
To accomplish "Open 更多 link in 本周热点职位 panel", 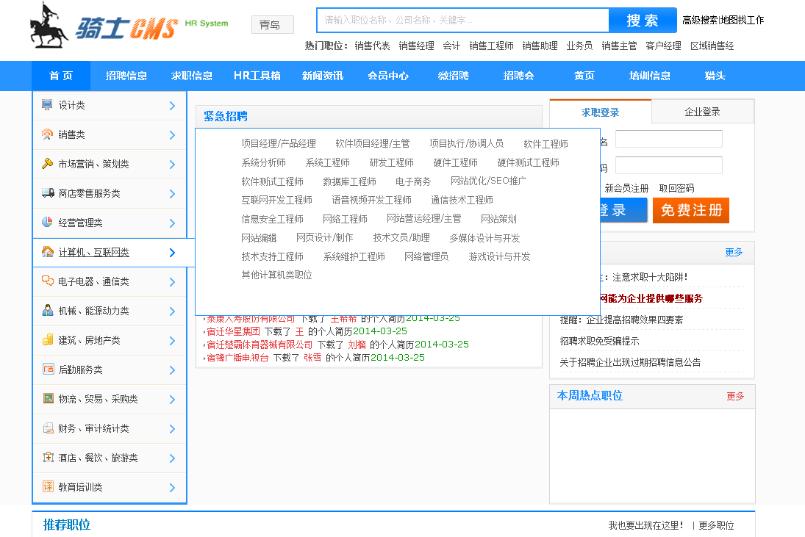I will (734, 397).
